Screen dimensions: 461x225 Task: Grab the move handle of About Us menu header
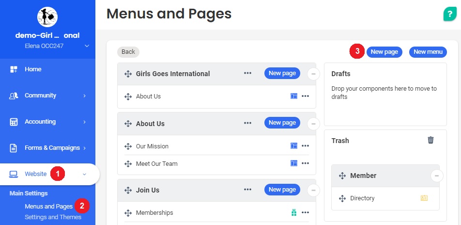coord(128,123)
